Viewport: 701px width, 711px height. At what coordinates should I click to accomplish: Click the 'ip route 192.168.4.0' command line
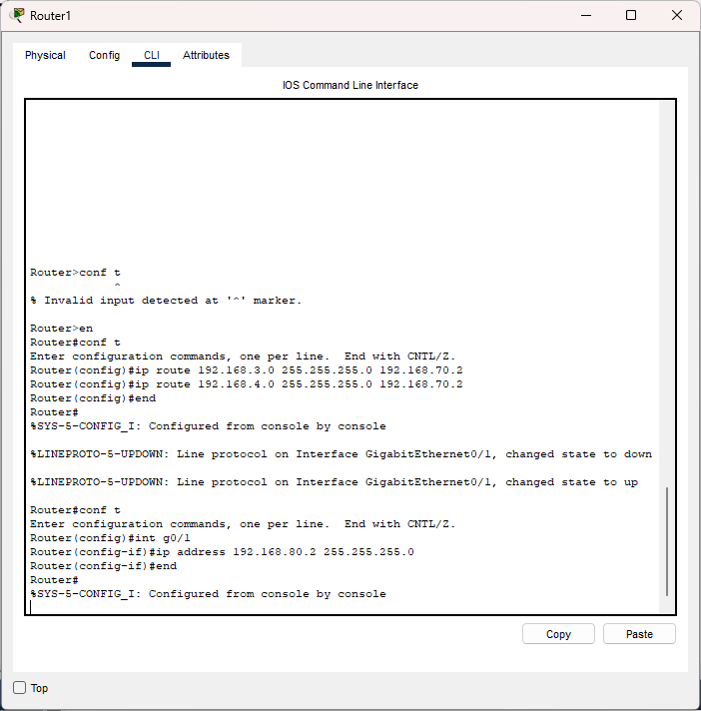247,384
